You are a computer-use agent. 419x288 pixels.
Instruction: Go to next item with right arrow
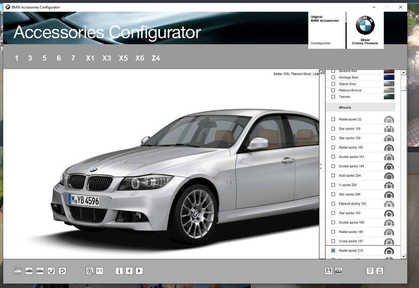[x=139, y=271]
